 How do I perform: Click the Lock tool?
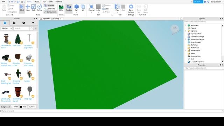[x=105, y=9]
